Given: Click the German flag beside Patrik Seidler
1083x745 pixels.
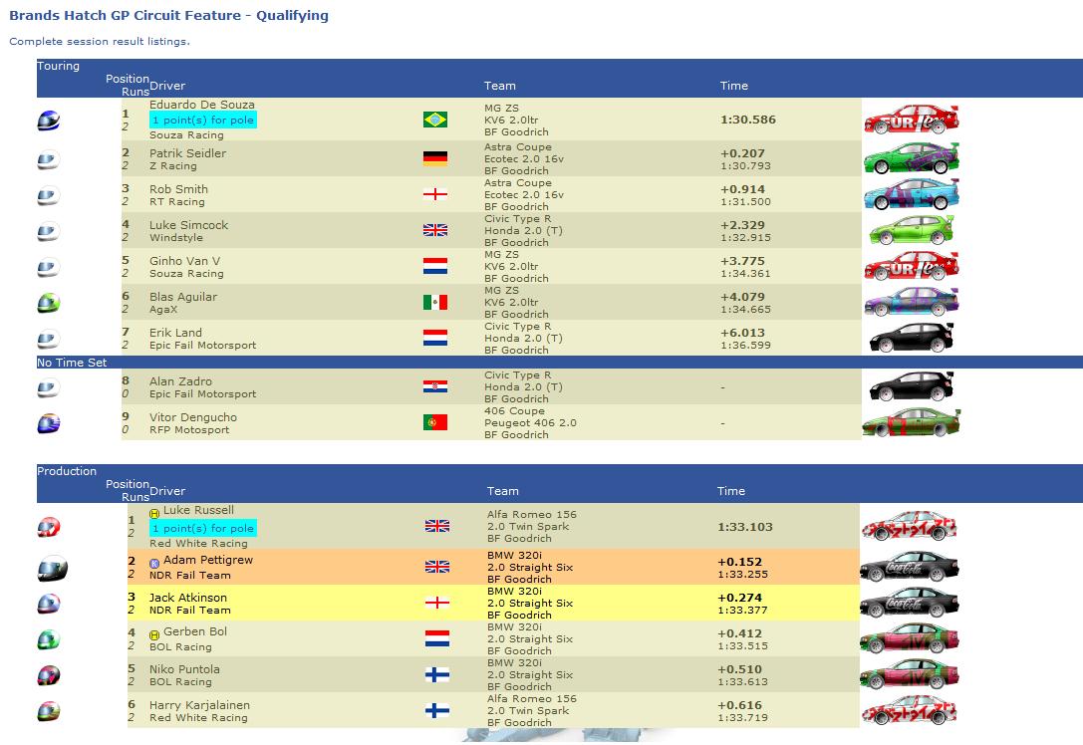Looking at the screenshot, I should 435,158.
